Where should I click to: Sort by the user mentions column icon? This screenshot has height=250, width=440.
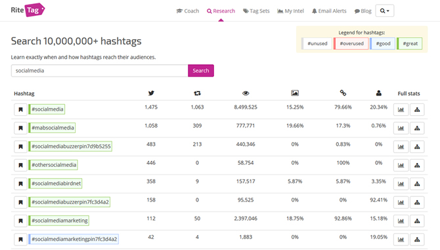point(378,93)
